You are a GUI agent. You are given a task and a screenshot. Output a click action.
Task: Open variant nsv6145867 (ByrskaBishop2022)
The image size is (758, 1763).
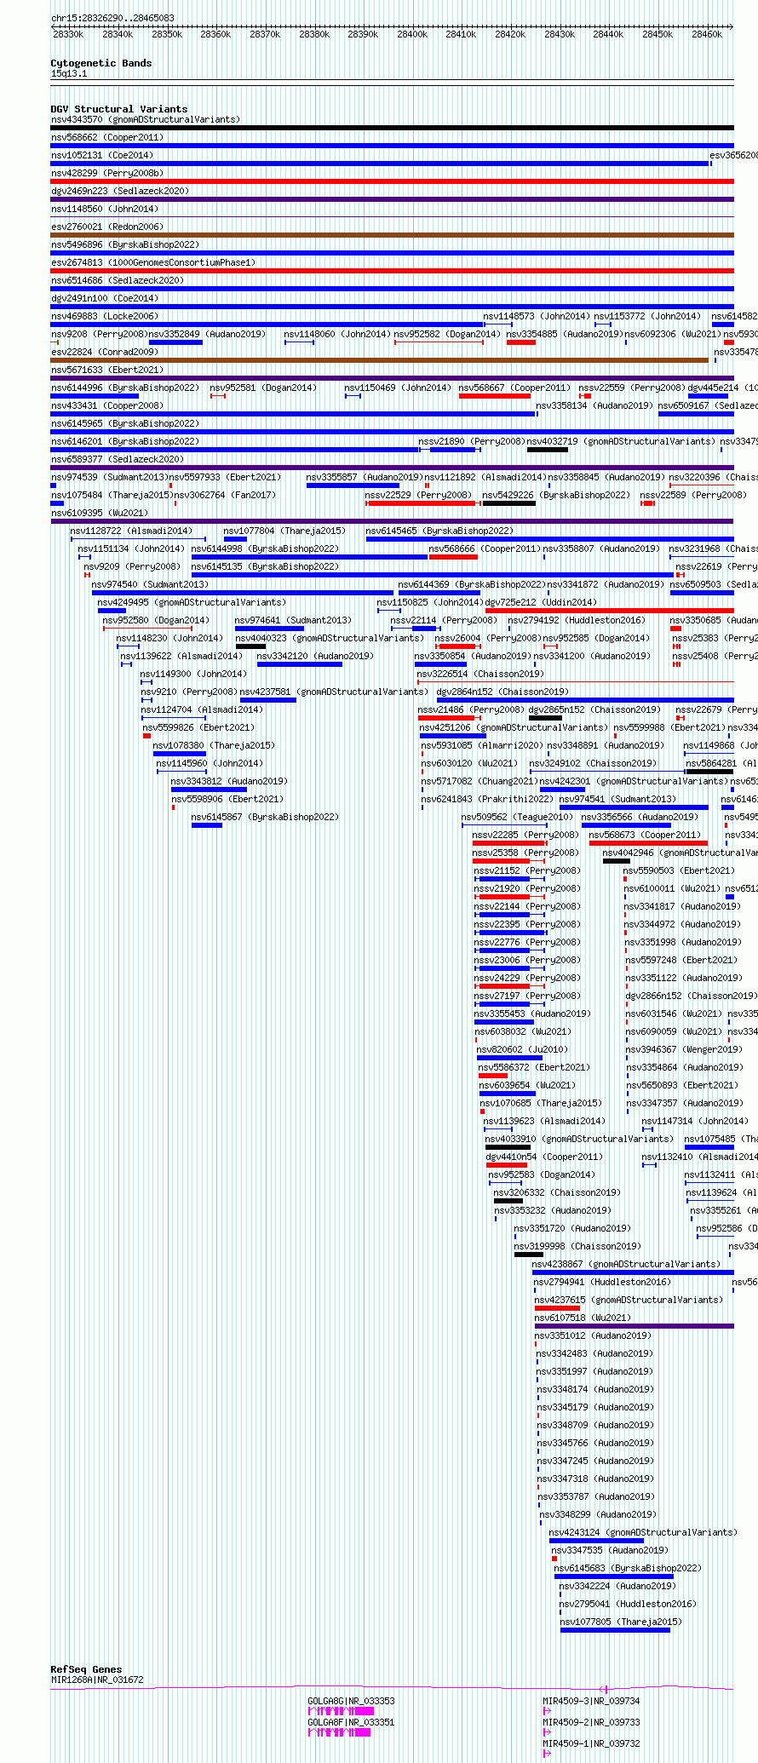[265, 817]
